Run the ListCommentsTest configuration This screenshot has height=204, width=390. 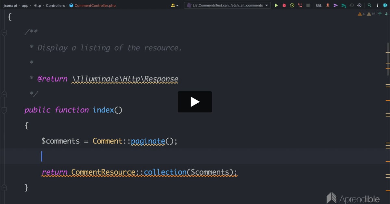(276, 6)
